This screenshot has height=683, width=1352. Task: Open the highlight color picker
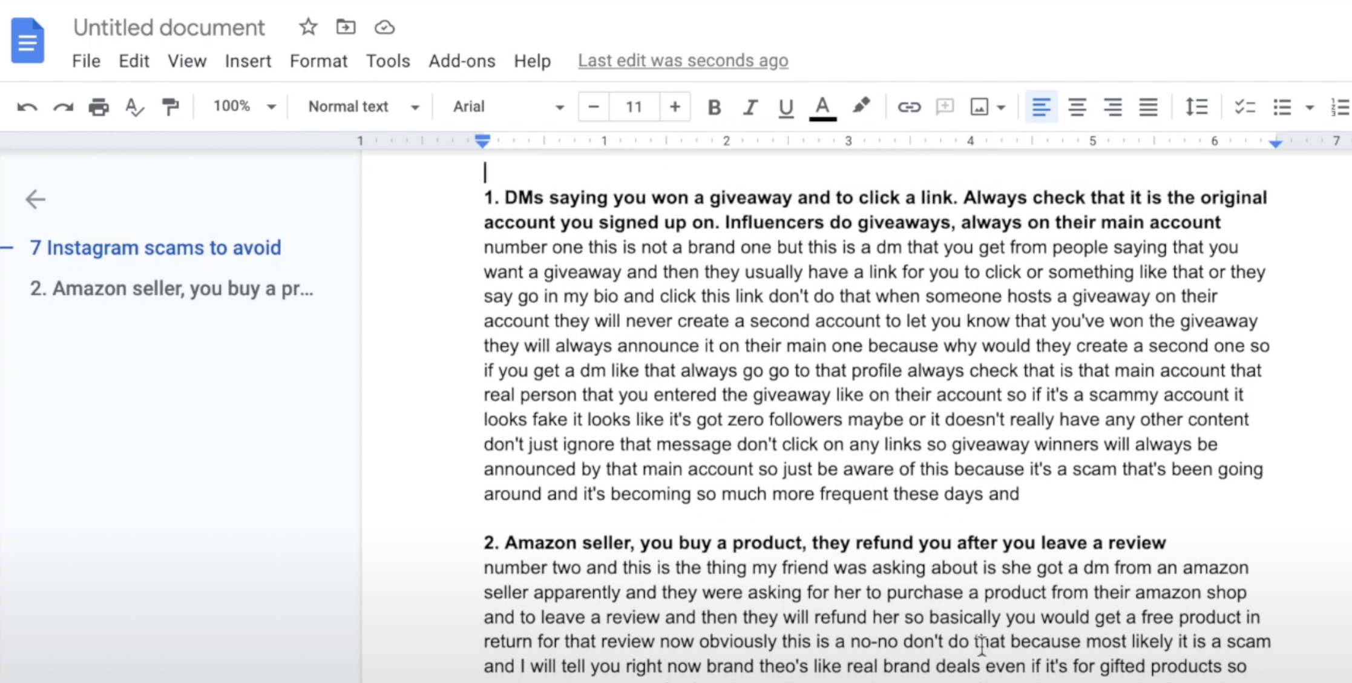(861, 107)
